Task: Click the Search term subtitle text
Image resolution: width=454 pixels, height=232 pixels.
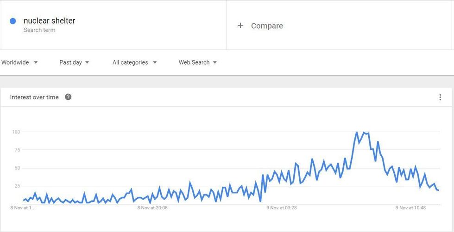Action: point(39,30)
